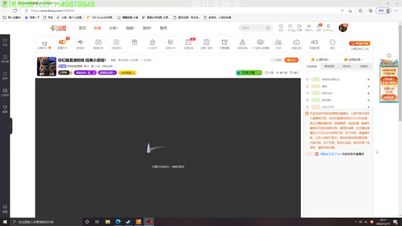Click the gift box icon in anchor toolbar
Image resolution: width=402 pixels, height=226 pixels.
tap(134, 42)
